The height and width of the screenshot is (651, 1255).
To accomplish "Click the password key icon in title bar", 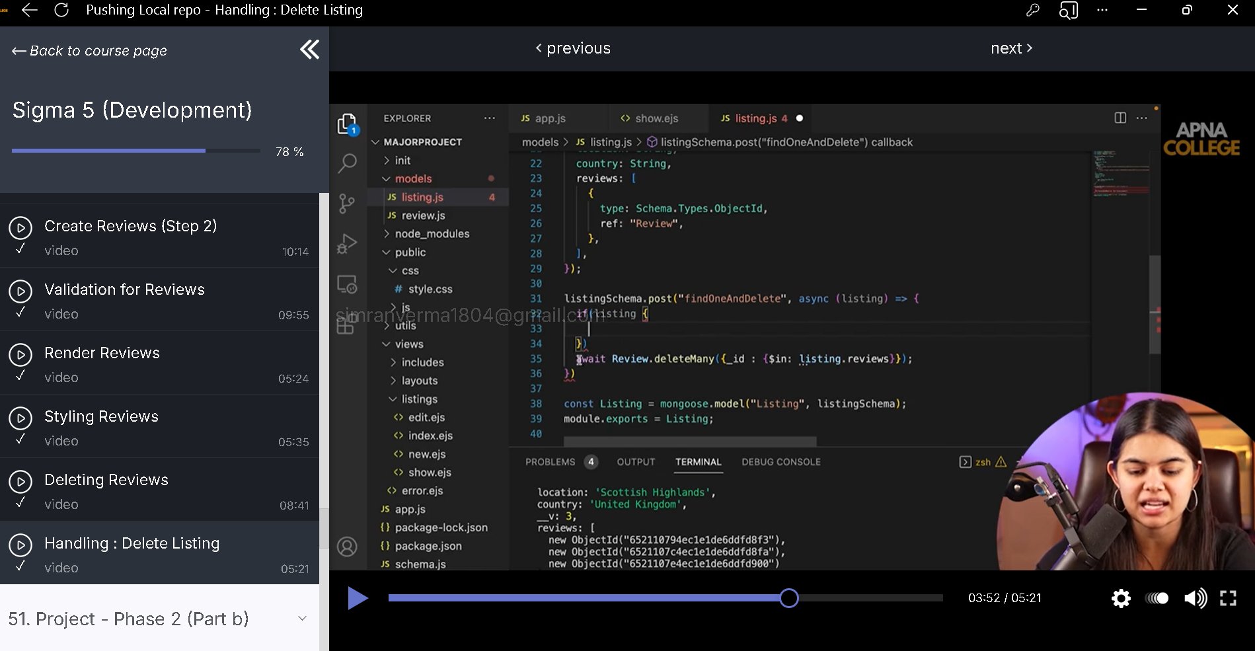I will 1032,11.
